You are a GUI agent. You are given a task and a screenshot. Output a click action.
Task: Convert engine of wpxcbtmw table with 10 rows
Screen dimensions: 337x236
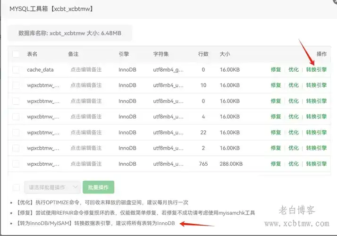316,85
